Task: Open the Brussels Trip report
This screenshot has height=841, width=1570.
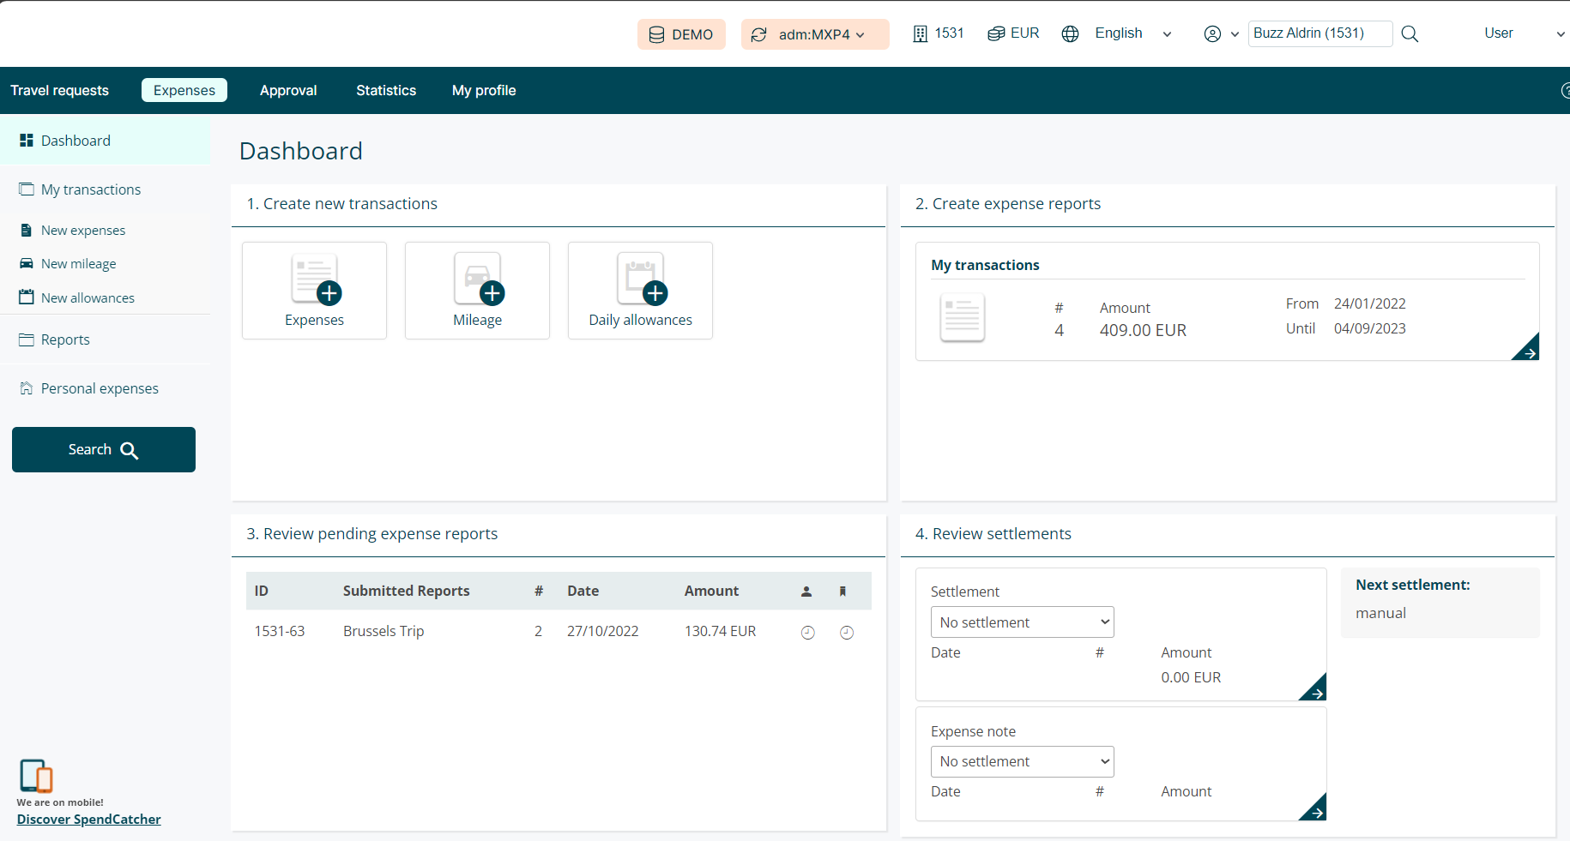Action: [383, 632]
